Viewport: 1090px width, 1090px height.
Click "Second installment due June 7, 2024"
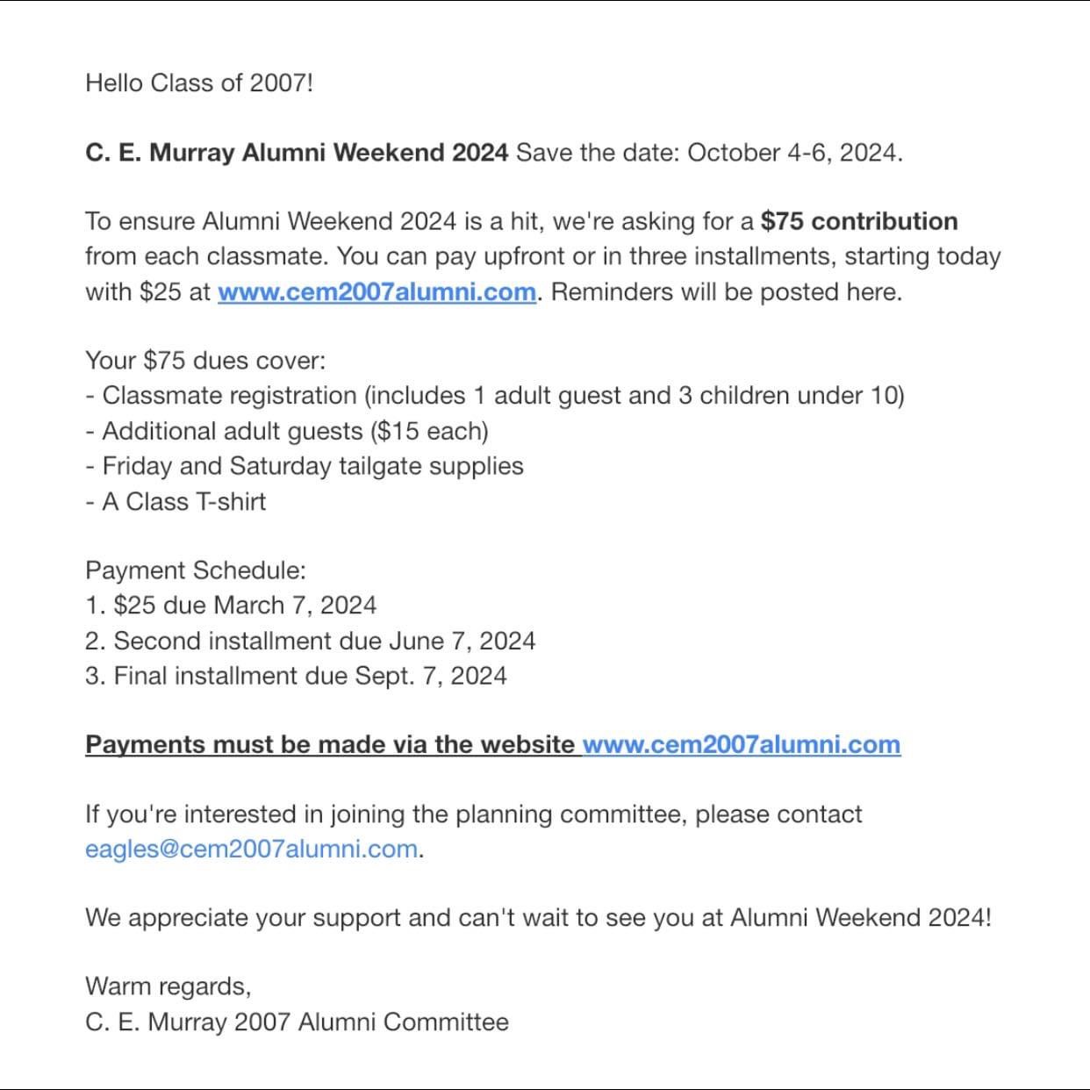310,641
